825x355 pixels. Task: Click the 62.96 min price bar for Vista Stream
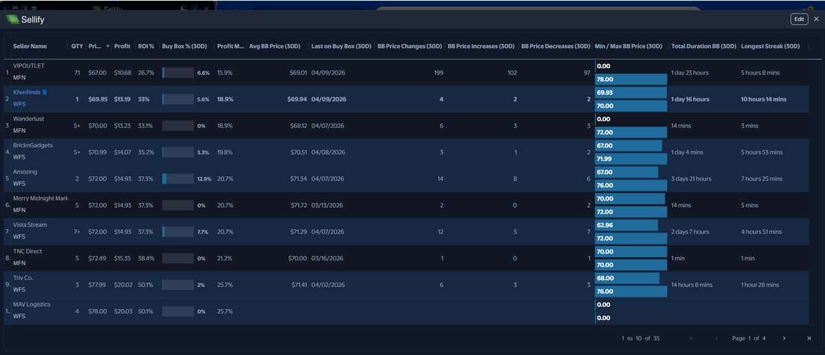626,225
